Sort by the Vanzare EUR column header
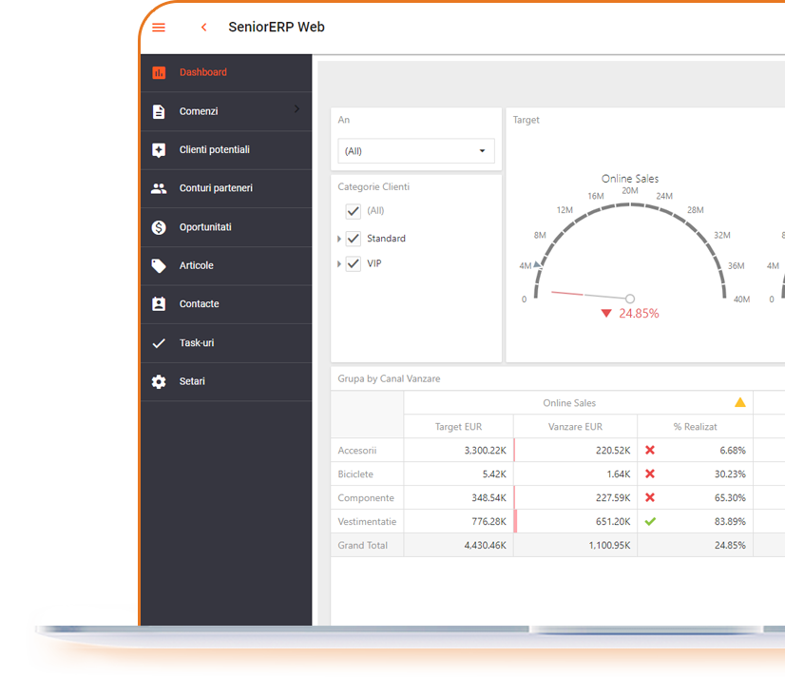Screen dimensions: 785x696 575,427
